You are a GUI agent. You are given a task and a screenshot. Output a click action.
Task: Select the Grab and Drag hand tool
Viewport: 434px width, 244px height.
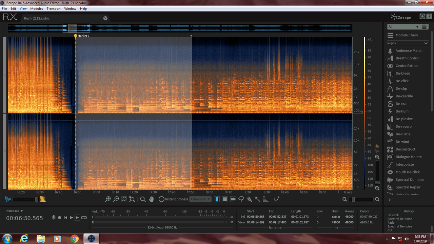[x=152, y=199]
